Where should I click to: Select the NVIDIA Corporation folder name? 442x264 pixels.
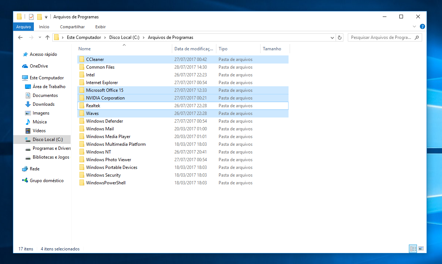click(x=105, y=98)
